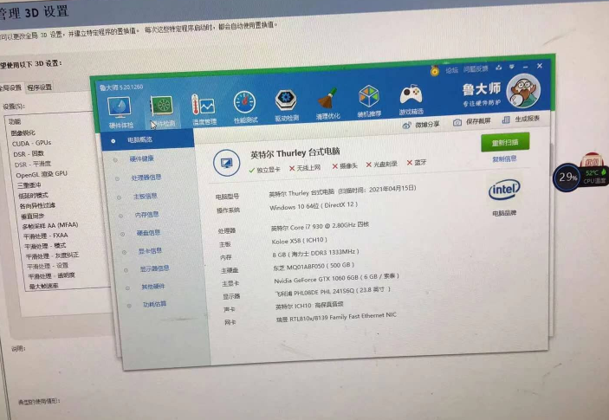609x420 pixels.
Task: Open 处理器信息 in the sidebar
Action: (x=146, y=178)
